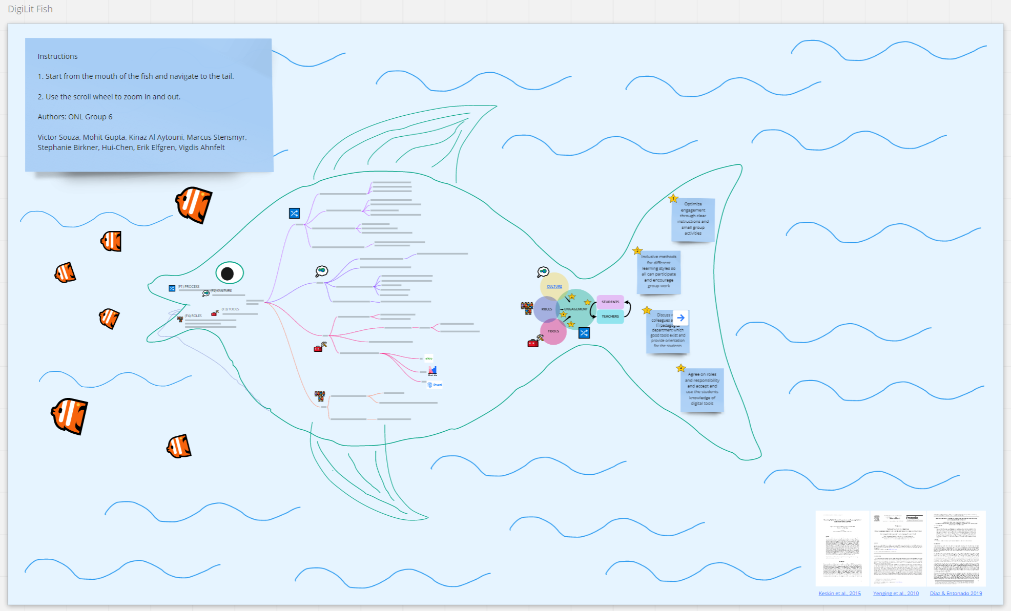Select the red toolbox icon next to (F3) TOOLS
The width and height of the screenshot is (1011, 611).
(214, 313)
